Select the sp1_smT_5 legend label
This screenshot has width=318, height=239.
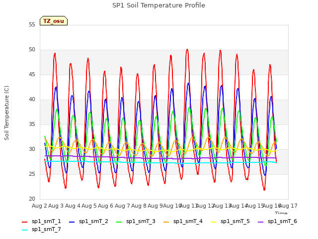[x=235, y=221]
